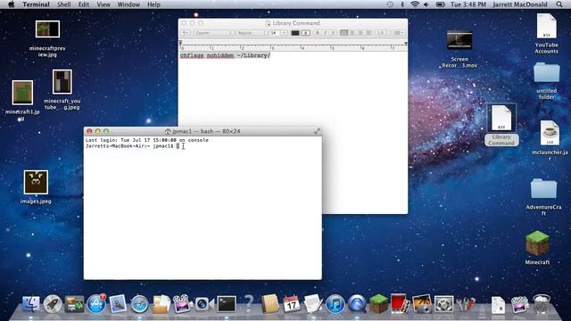The width and height of the screenshot is (571, 321).
Task: Open Mission Control from the Dock
Action: click(x=74, y=303)
